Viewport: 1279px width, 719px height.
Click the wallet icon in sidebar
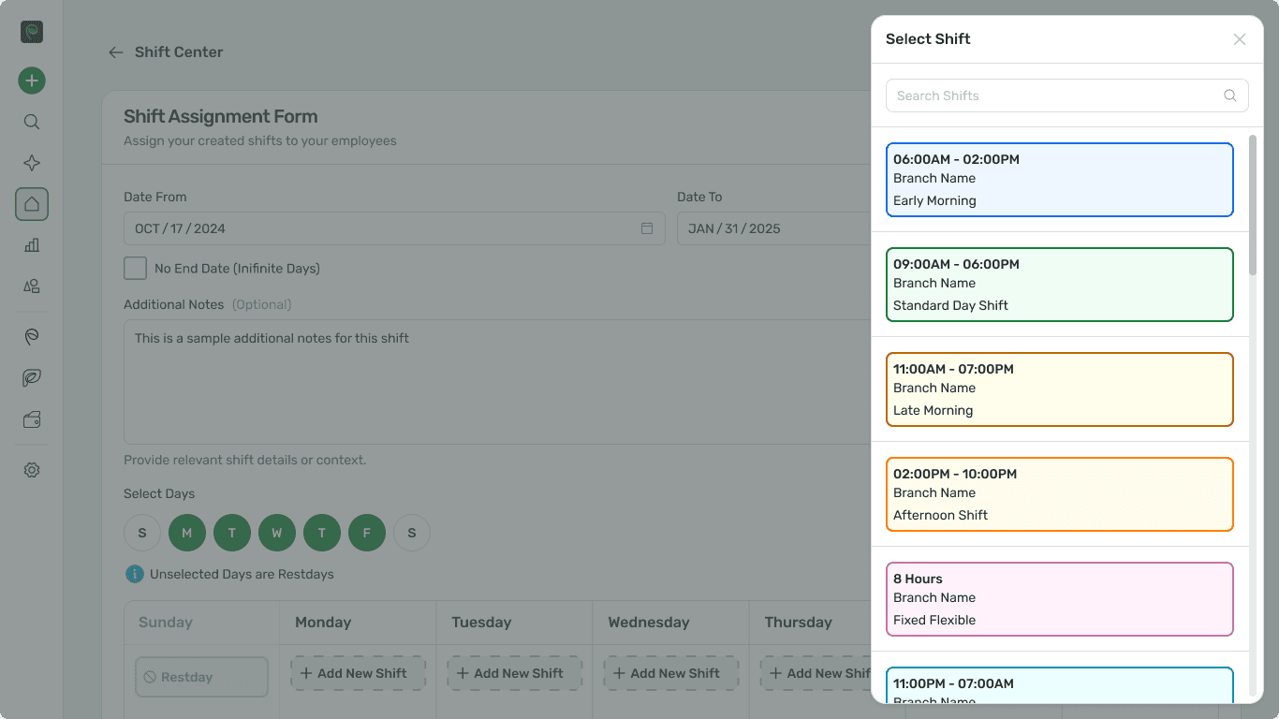[x=32, y=420]
